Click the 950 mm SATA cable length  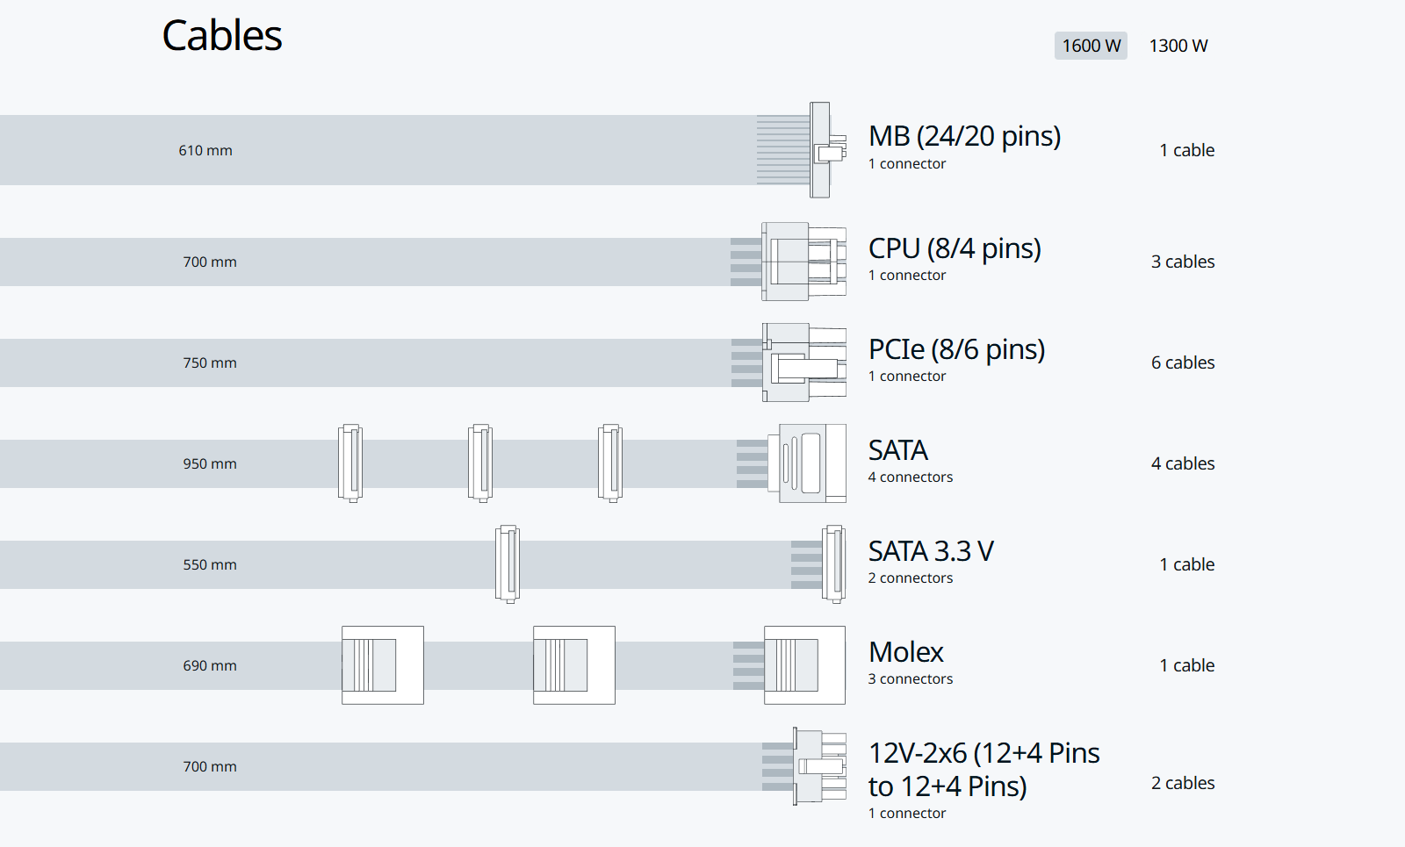pos(210,463)
